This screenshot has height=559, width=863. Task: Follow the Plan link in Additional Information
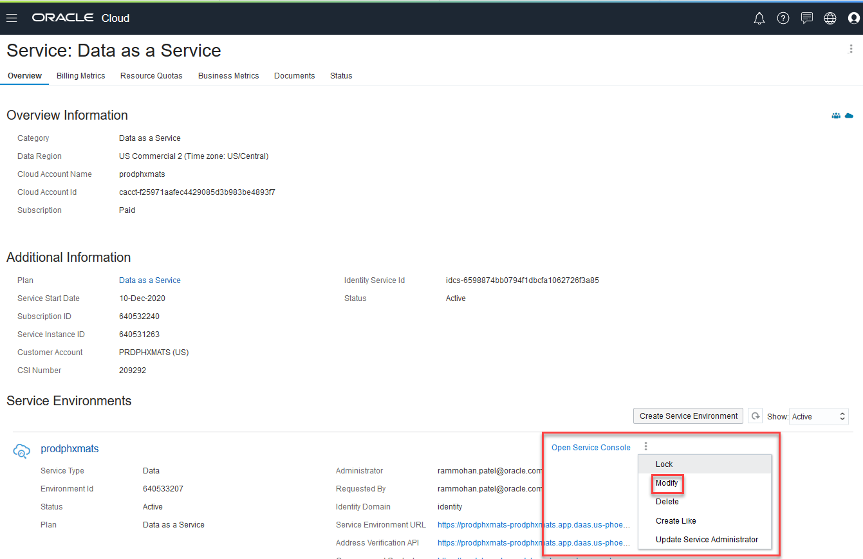(150, 280)
